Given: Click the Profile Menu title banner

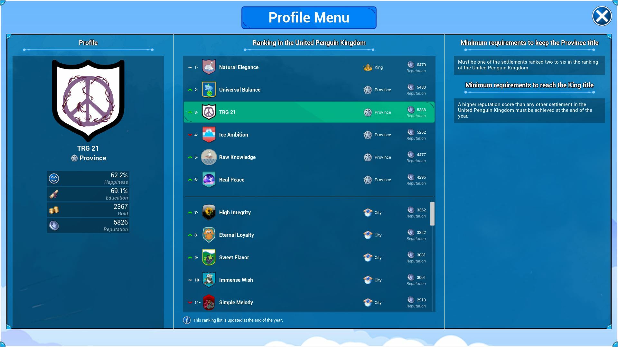Looking at the screenshot, I should [309, 18].
